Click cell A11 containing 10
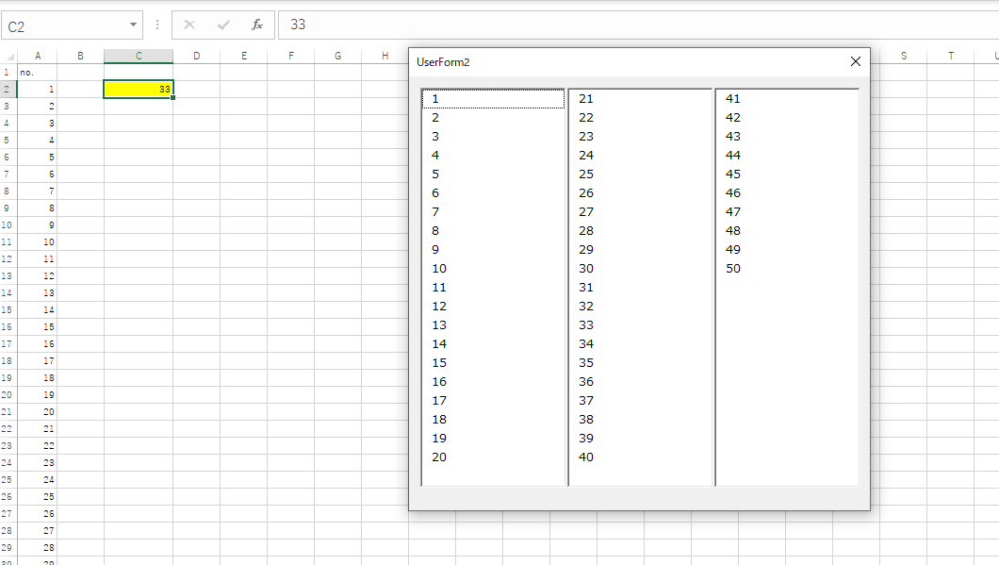The image size is (999, 565). pos(37,241)
